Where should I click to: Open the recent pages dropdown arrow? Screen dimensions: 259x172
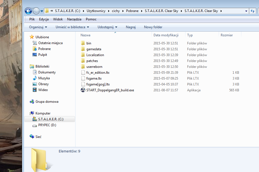[x=42, y=11]
